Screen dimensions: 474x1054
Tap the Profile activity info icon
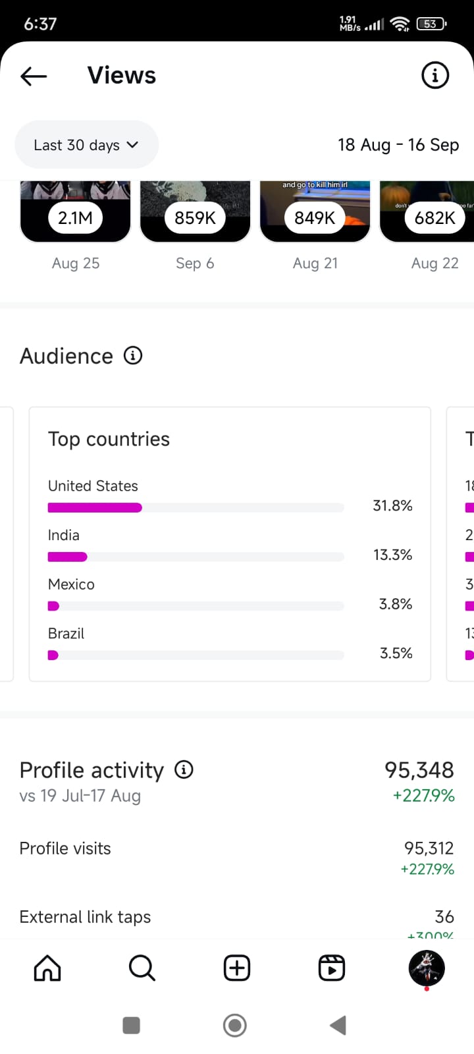pos(184,769)
